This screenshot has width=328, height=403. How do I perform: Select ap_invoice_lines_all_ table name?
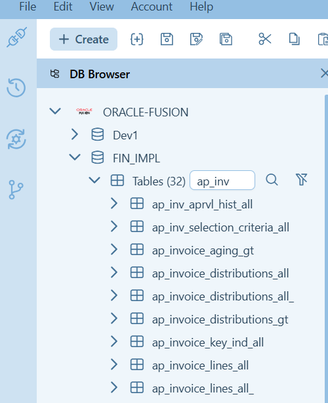coord(203,389)
